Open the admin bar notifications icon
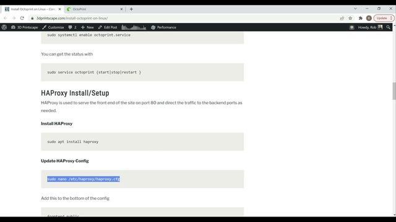Viewport: 396px width, 222px height. (x=351, y=27)
